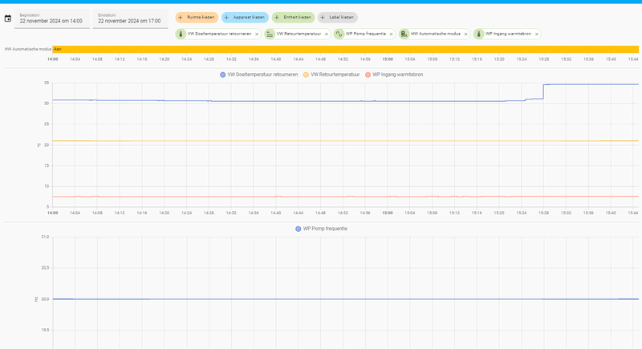Open the calendar date range picker icon
This screenshot has height=349, width=642.
8,18
